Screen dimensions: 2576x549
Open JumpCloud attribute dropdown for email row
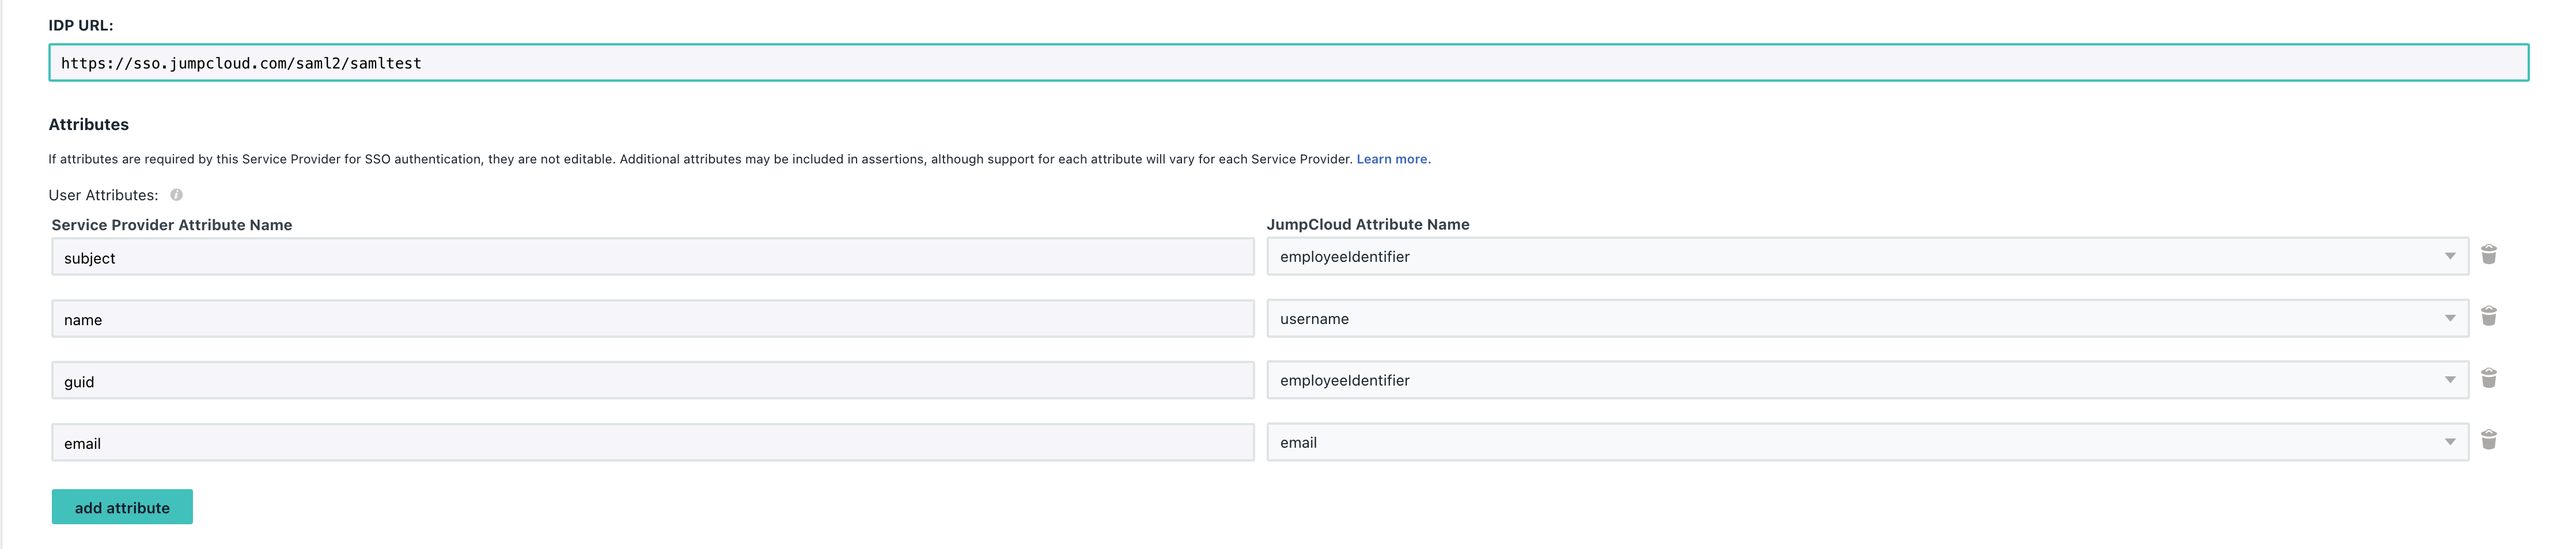click(1867, 442)
